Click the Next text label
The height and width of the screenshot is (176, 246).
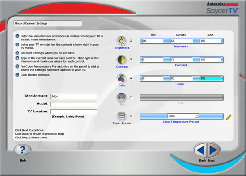point(211,161)
